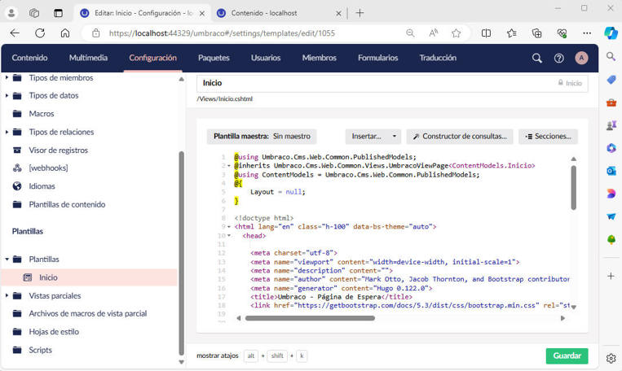Open the Insertar dropdown arrow

coord(395,137)
